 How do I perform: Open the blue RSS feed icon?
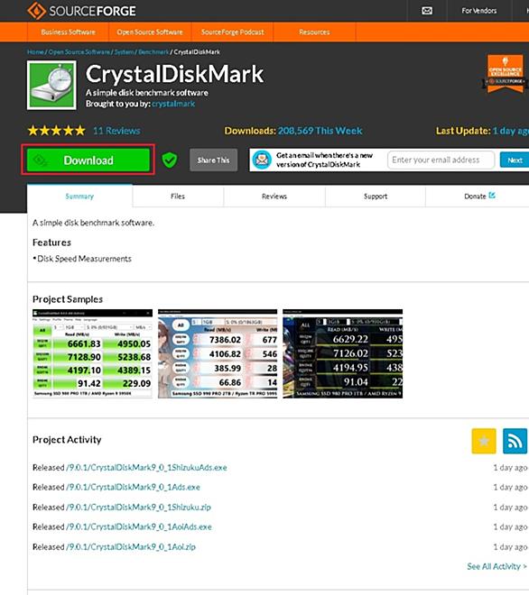(x=515, y=441)
